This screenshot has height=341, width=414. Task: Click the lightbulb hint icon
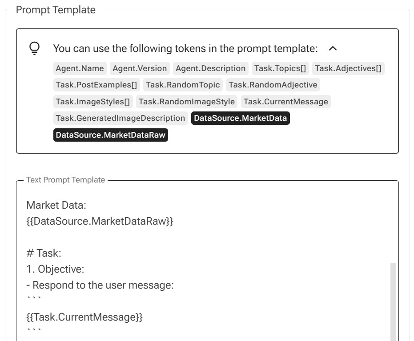point(34,48)
